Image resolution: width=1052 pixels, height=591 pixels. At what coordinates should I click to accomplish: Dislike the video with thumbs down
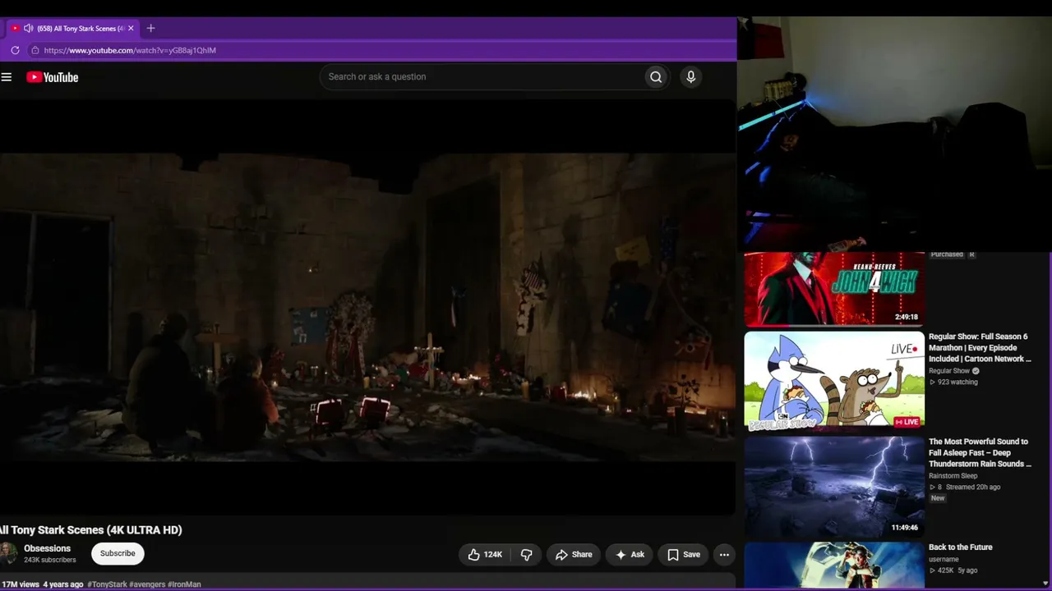526,555
